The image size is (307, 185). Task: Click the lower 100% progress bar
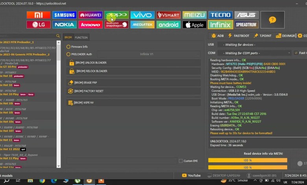(x=248, y=167)
